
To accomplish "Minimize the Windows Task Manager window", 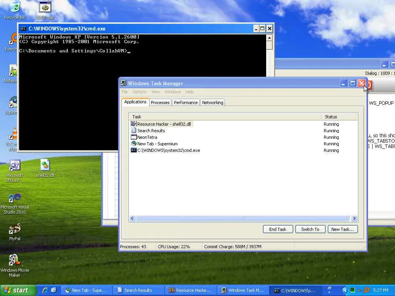I will [x=344, y=83].
